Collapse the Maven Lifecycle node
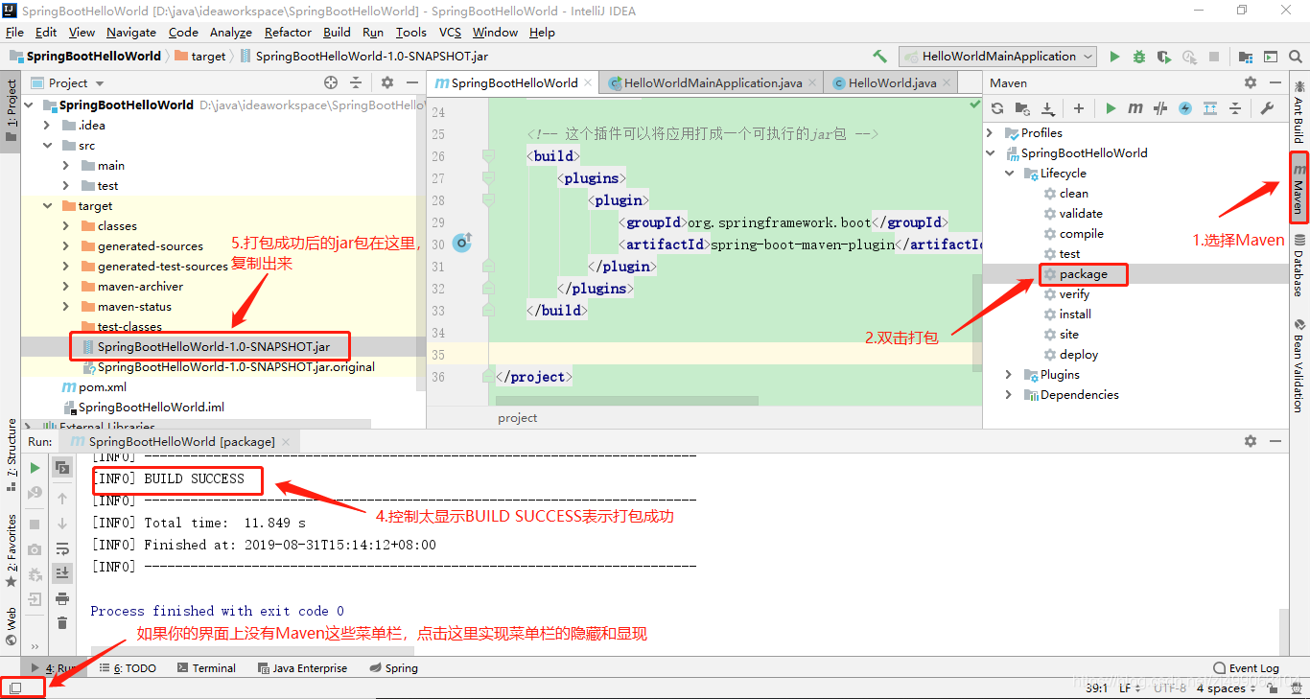This screenshot has width=1310, height=699. [x=1009, y=174]
